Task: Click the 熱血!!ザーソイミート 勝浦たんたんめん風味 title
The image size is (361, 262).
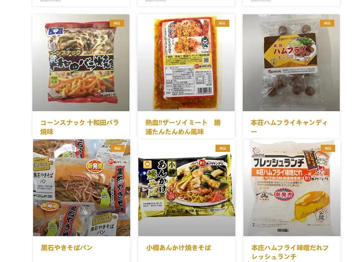Action: tap(183, 127)
